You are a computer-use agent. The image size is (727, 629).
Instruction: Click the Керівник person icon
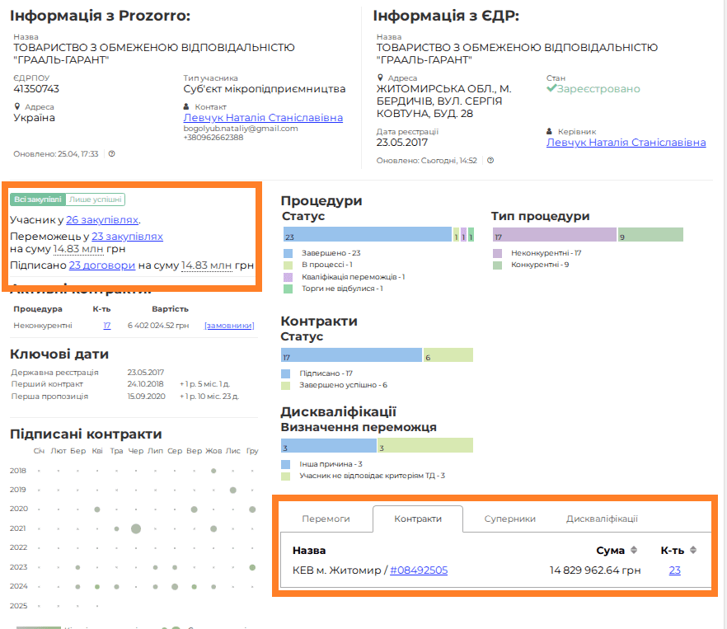pyautogui.click(x=550, y=131)
